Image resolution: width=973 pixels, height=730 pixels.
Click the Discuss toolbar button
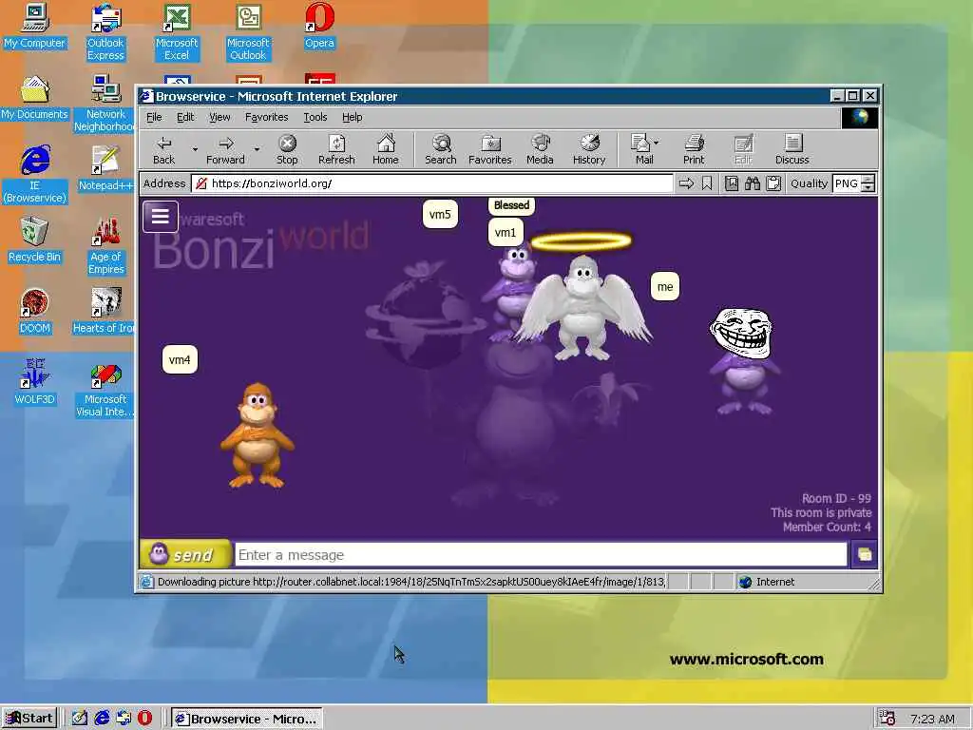tap(792, 149)
